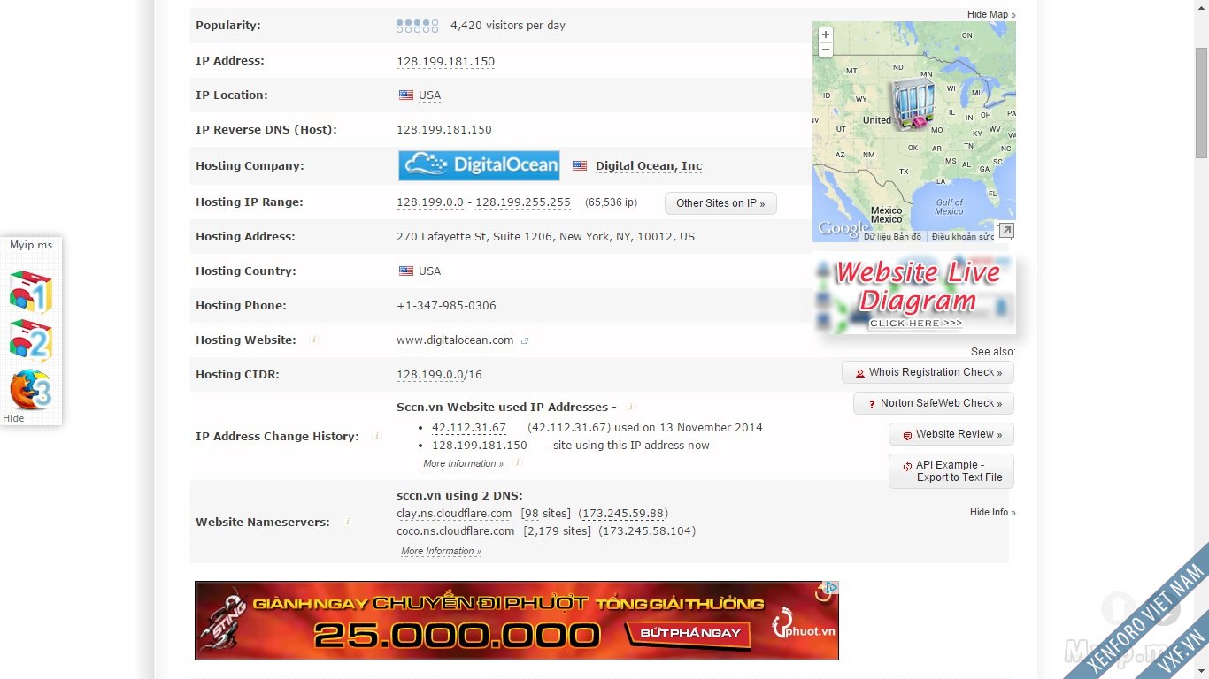The width and height of the screenshot is (1209, 679).
Task: Click info icon after Sccn.vn Website used IP Addresses
Action: [x=631, y=407]
